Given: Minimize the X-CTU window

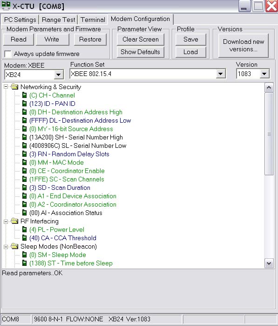Looking at the screenshot, I should pos(244,6).
